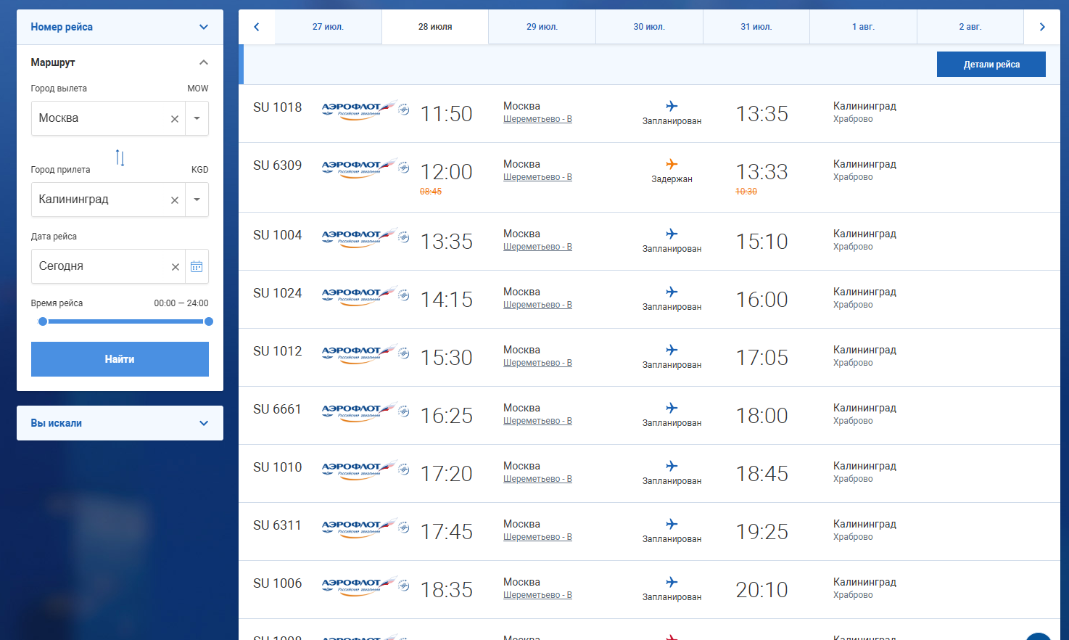This screenshot has height=640, width=1069.
Task: Select flight number SU 6309
Action: 277,165
